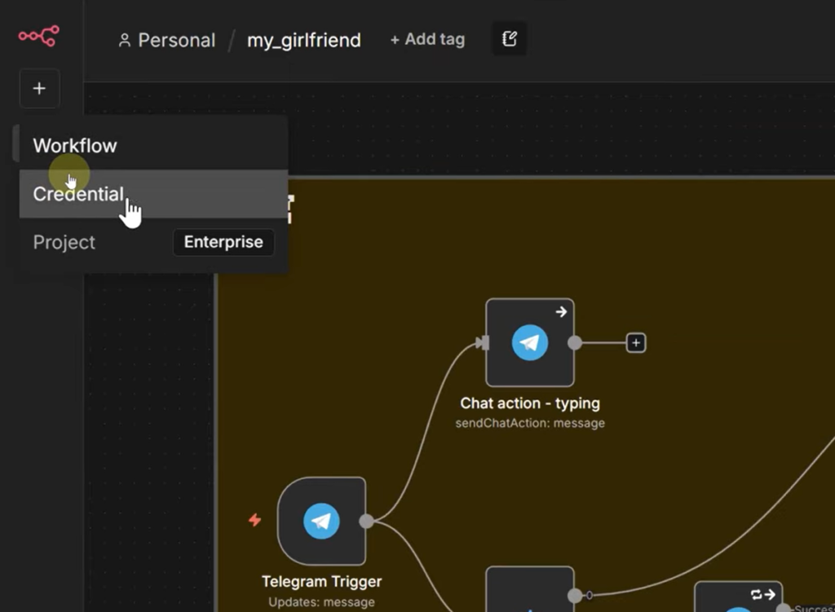This screenshot has width=835, height=612.
Task: Select Credential in the create menu
Action: tap(78, 194)
